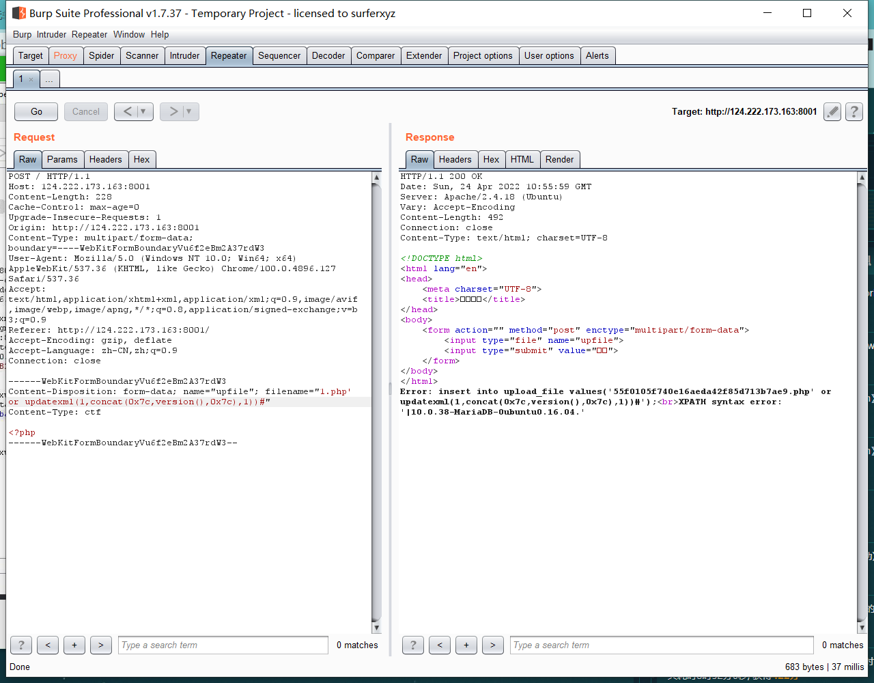Switch response view to Hex
Image resolution: width=874 pixels, height=683 pixels.
tap(492, 159)
